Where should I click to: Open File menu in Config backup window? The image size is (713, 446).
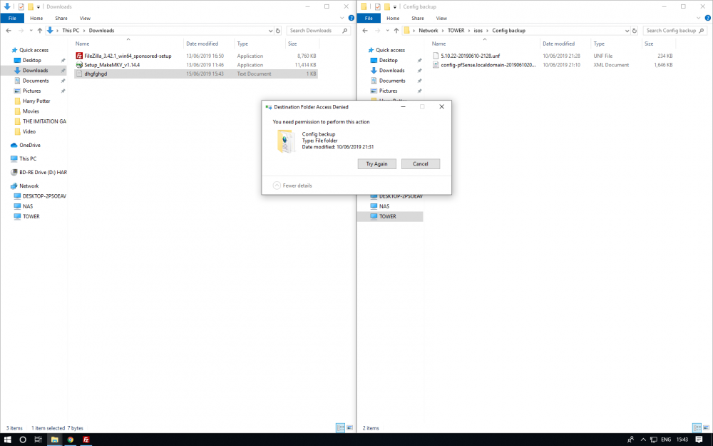(x=369, y=19)
